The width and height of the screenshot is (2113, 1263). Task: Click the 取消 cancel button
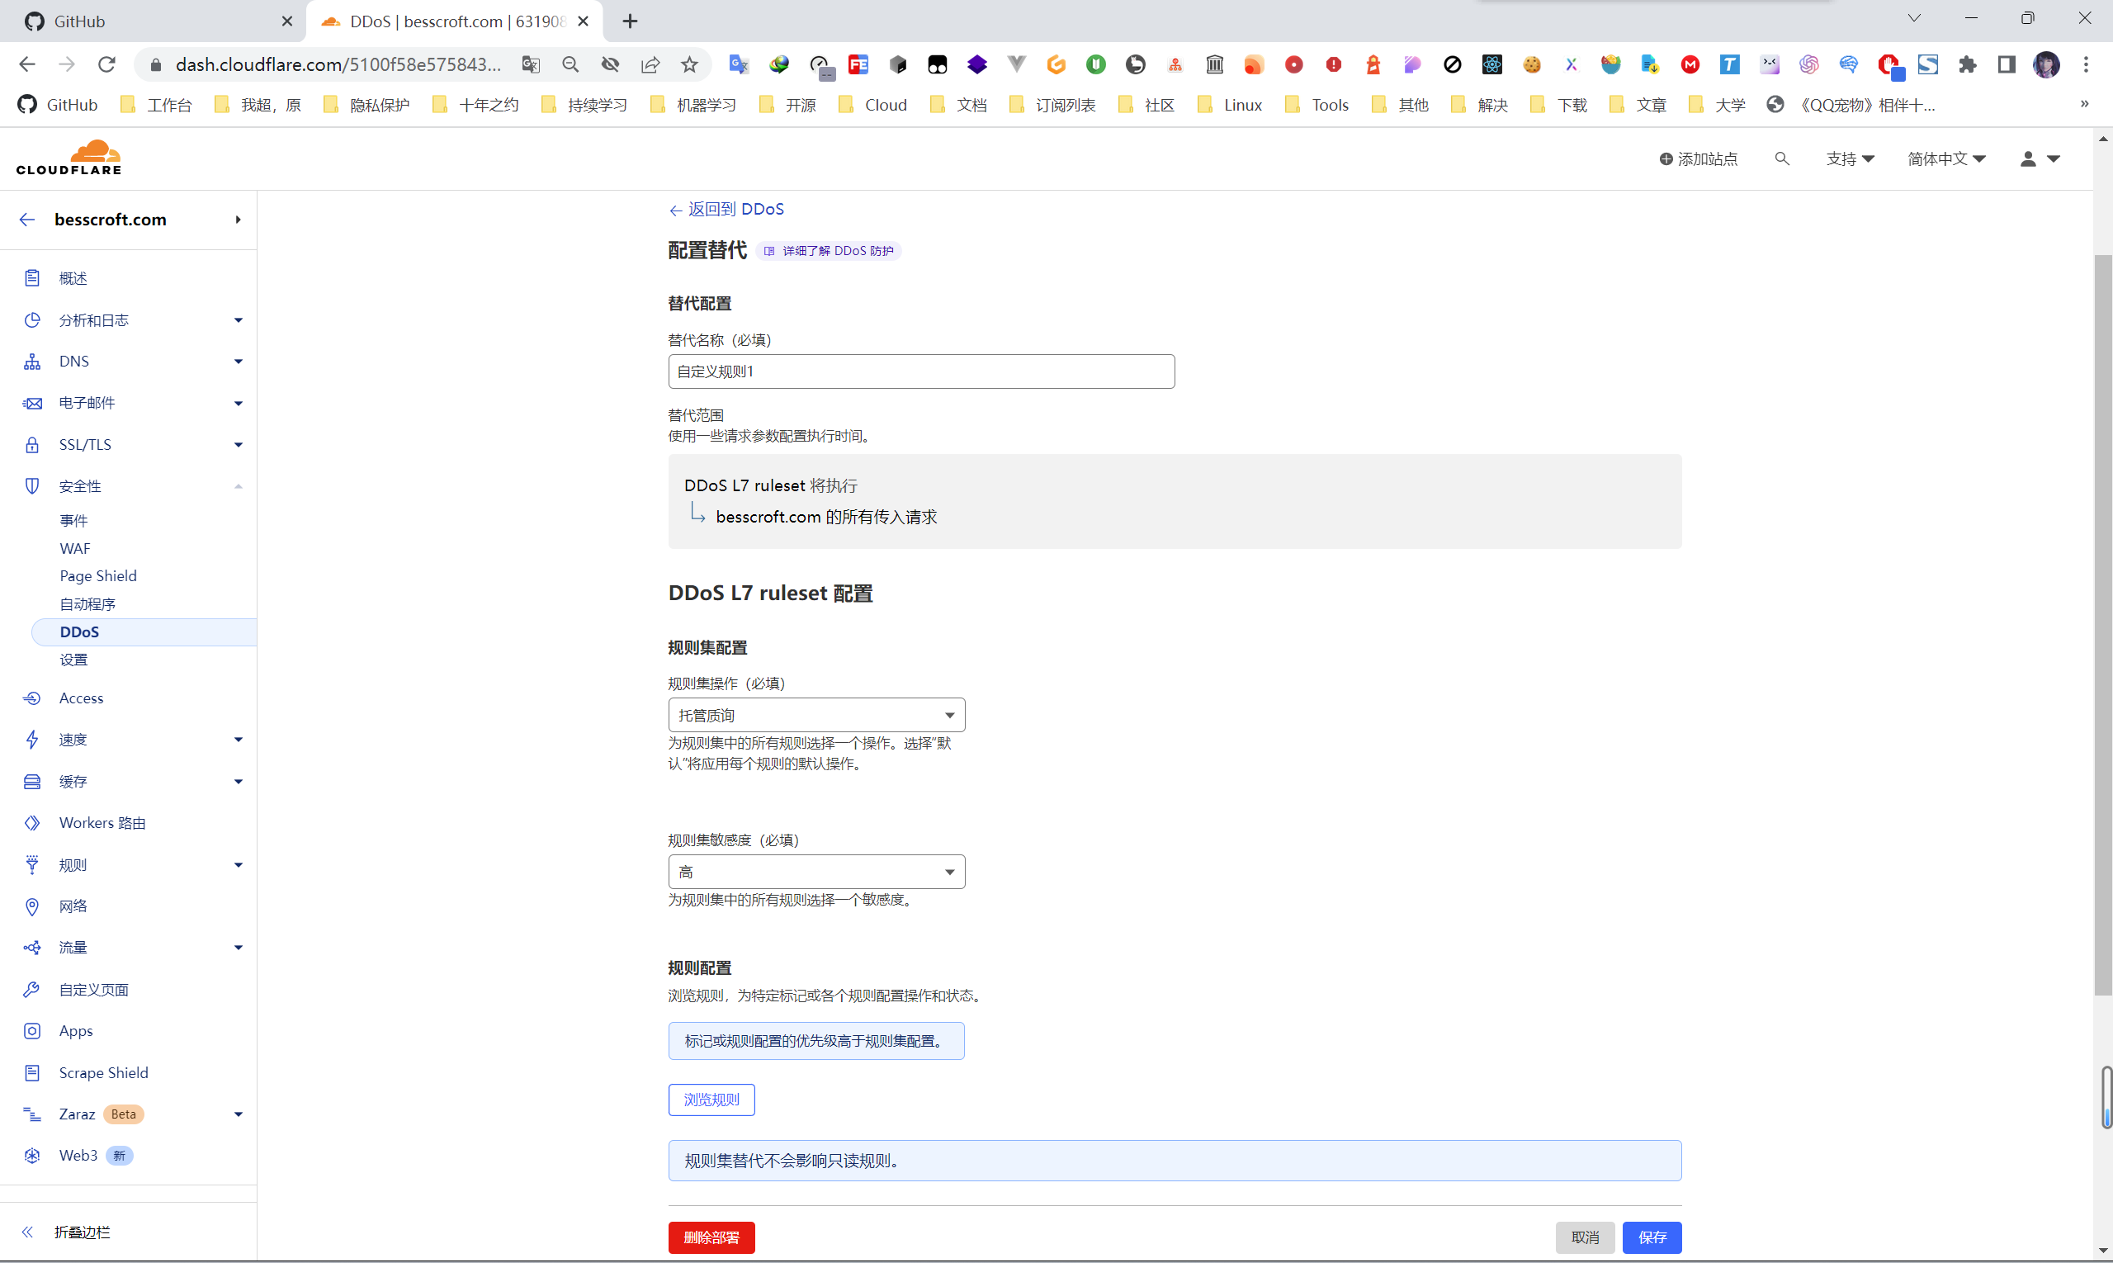click(x=1585, y=1237)
